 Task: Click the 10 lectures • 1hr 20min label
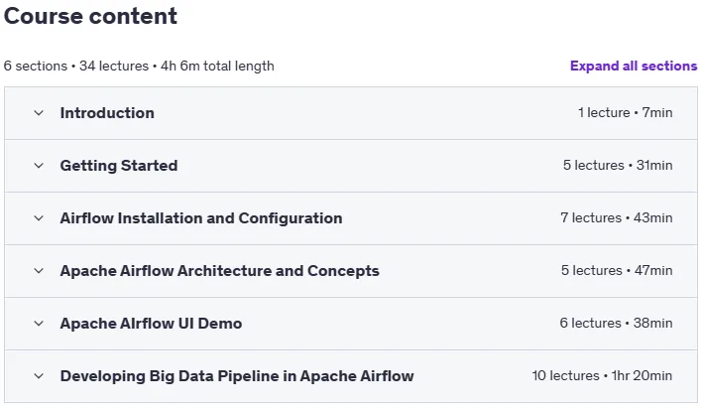602,375
